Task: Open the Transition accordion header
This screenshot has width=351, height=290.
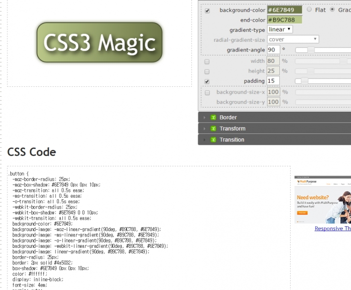Action: [274, 139]
